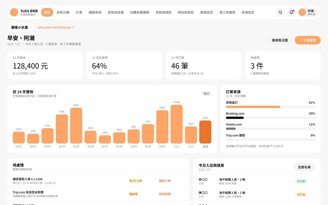328x205 pixels.
Task: Select the 11/3 revenue bar
Action: [x=205, y=132]
